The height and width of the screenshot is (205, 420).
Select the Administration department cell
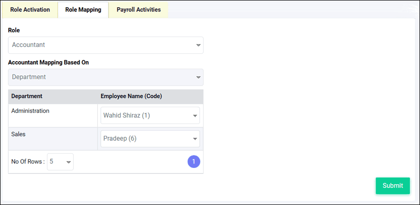(30, 111)
